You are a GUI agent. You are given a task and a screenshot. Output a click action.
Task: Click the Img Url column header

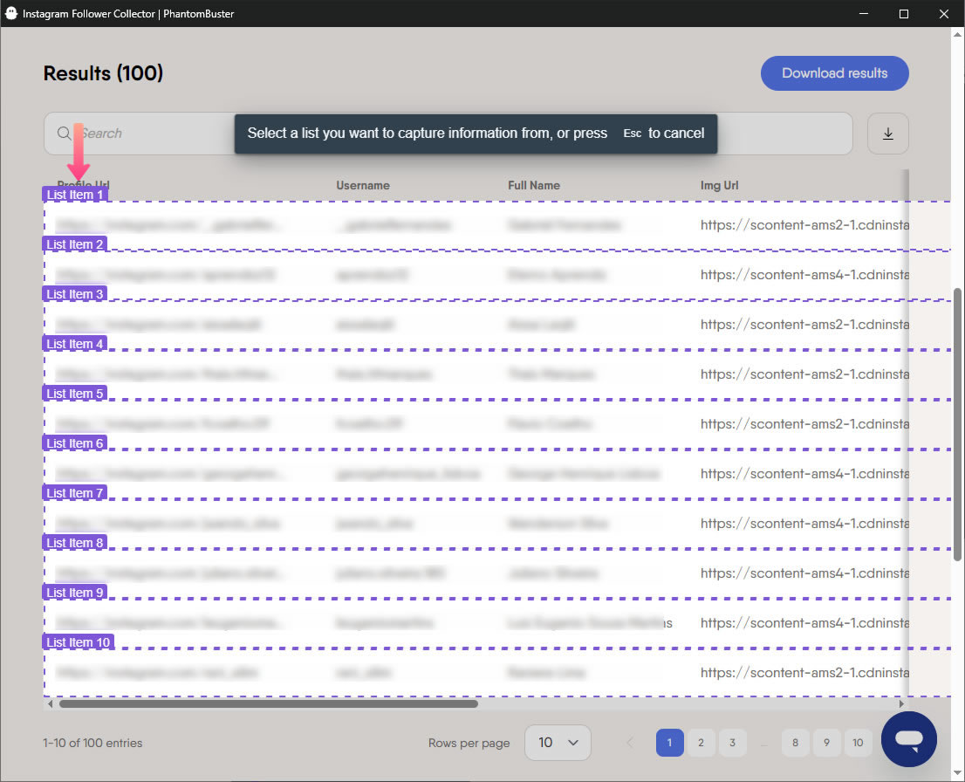point(719,185)
